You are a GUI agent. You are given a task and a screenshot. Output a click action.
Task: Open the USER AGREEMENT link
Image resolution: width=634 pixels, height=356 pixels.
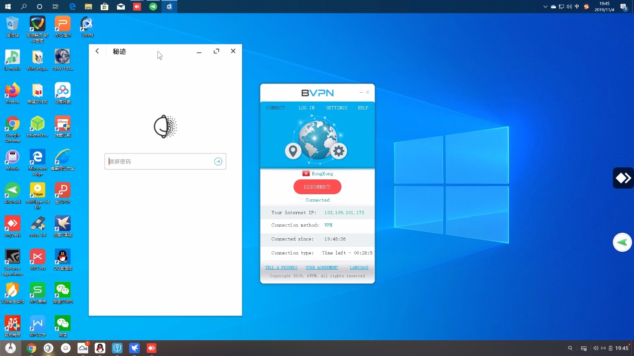click(322, 267)
